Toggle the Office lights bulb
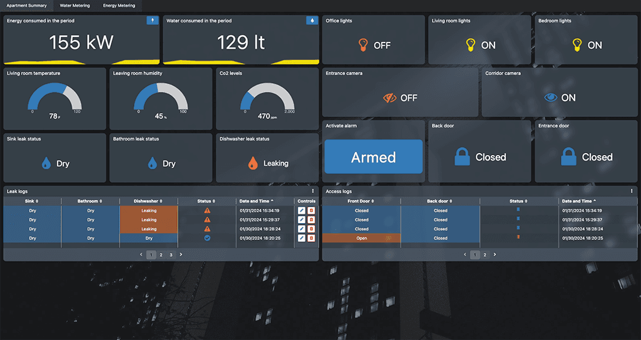The width and height of the screenshot is (641, 340). pyautogui.click(x=363, y=45)
